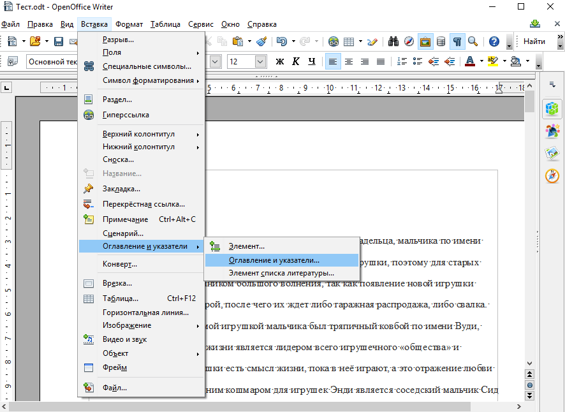This screenshot has width=565, height=412.
Task: Click the Gallery icon in the toolbar
Action: (425, 41)
